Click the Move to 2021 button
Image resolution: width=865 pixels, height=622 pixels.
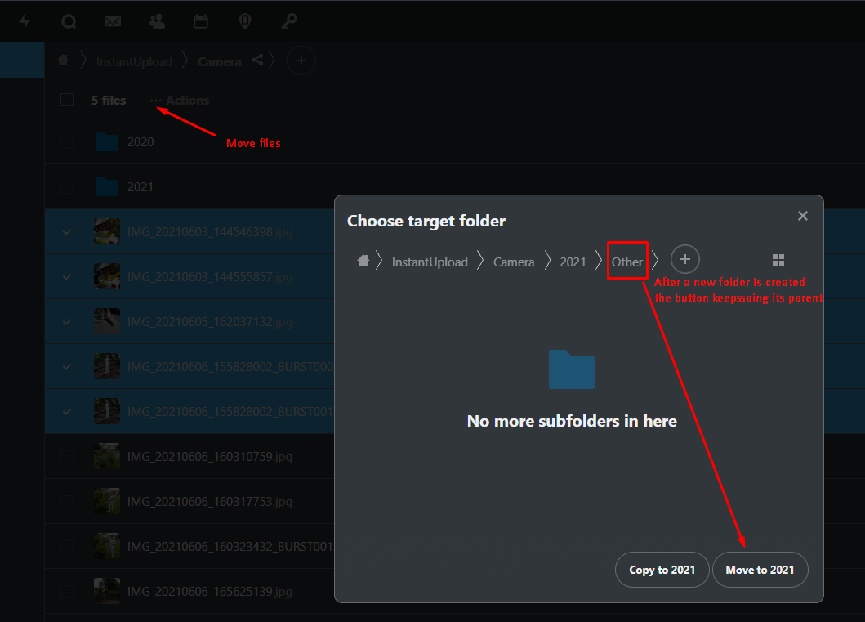[x=760, y=570]
